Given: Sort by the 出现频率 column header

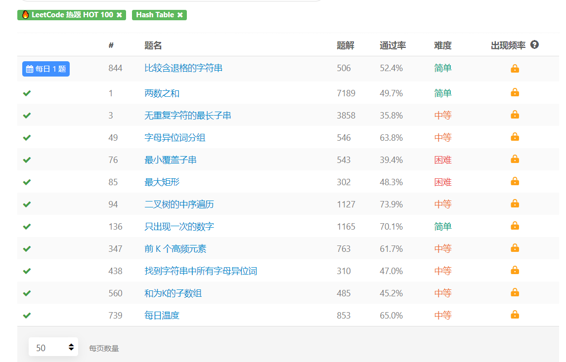Looking at the screenshot, I should point(508,45).
